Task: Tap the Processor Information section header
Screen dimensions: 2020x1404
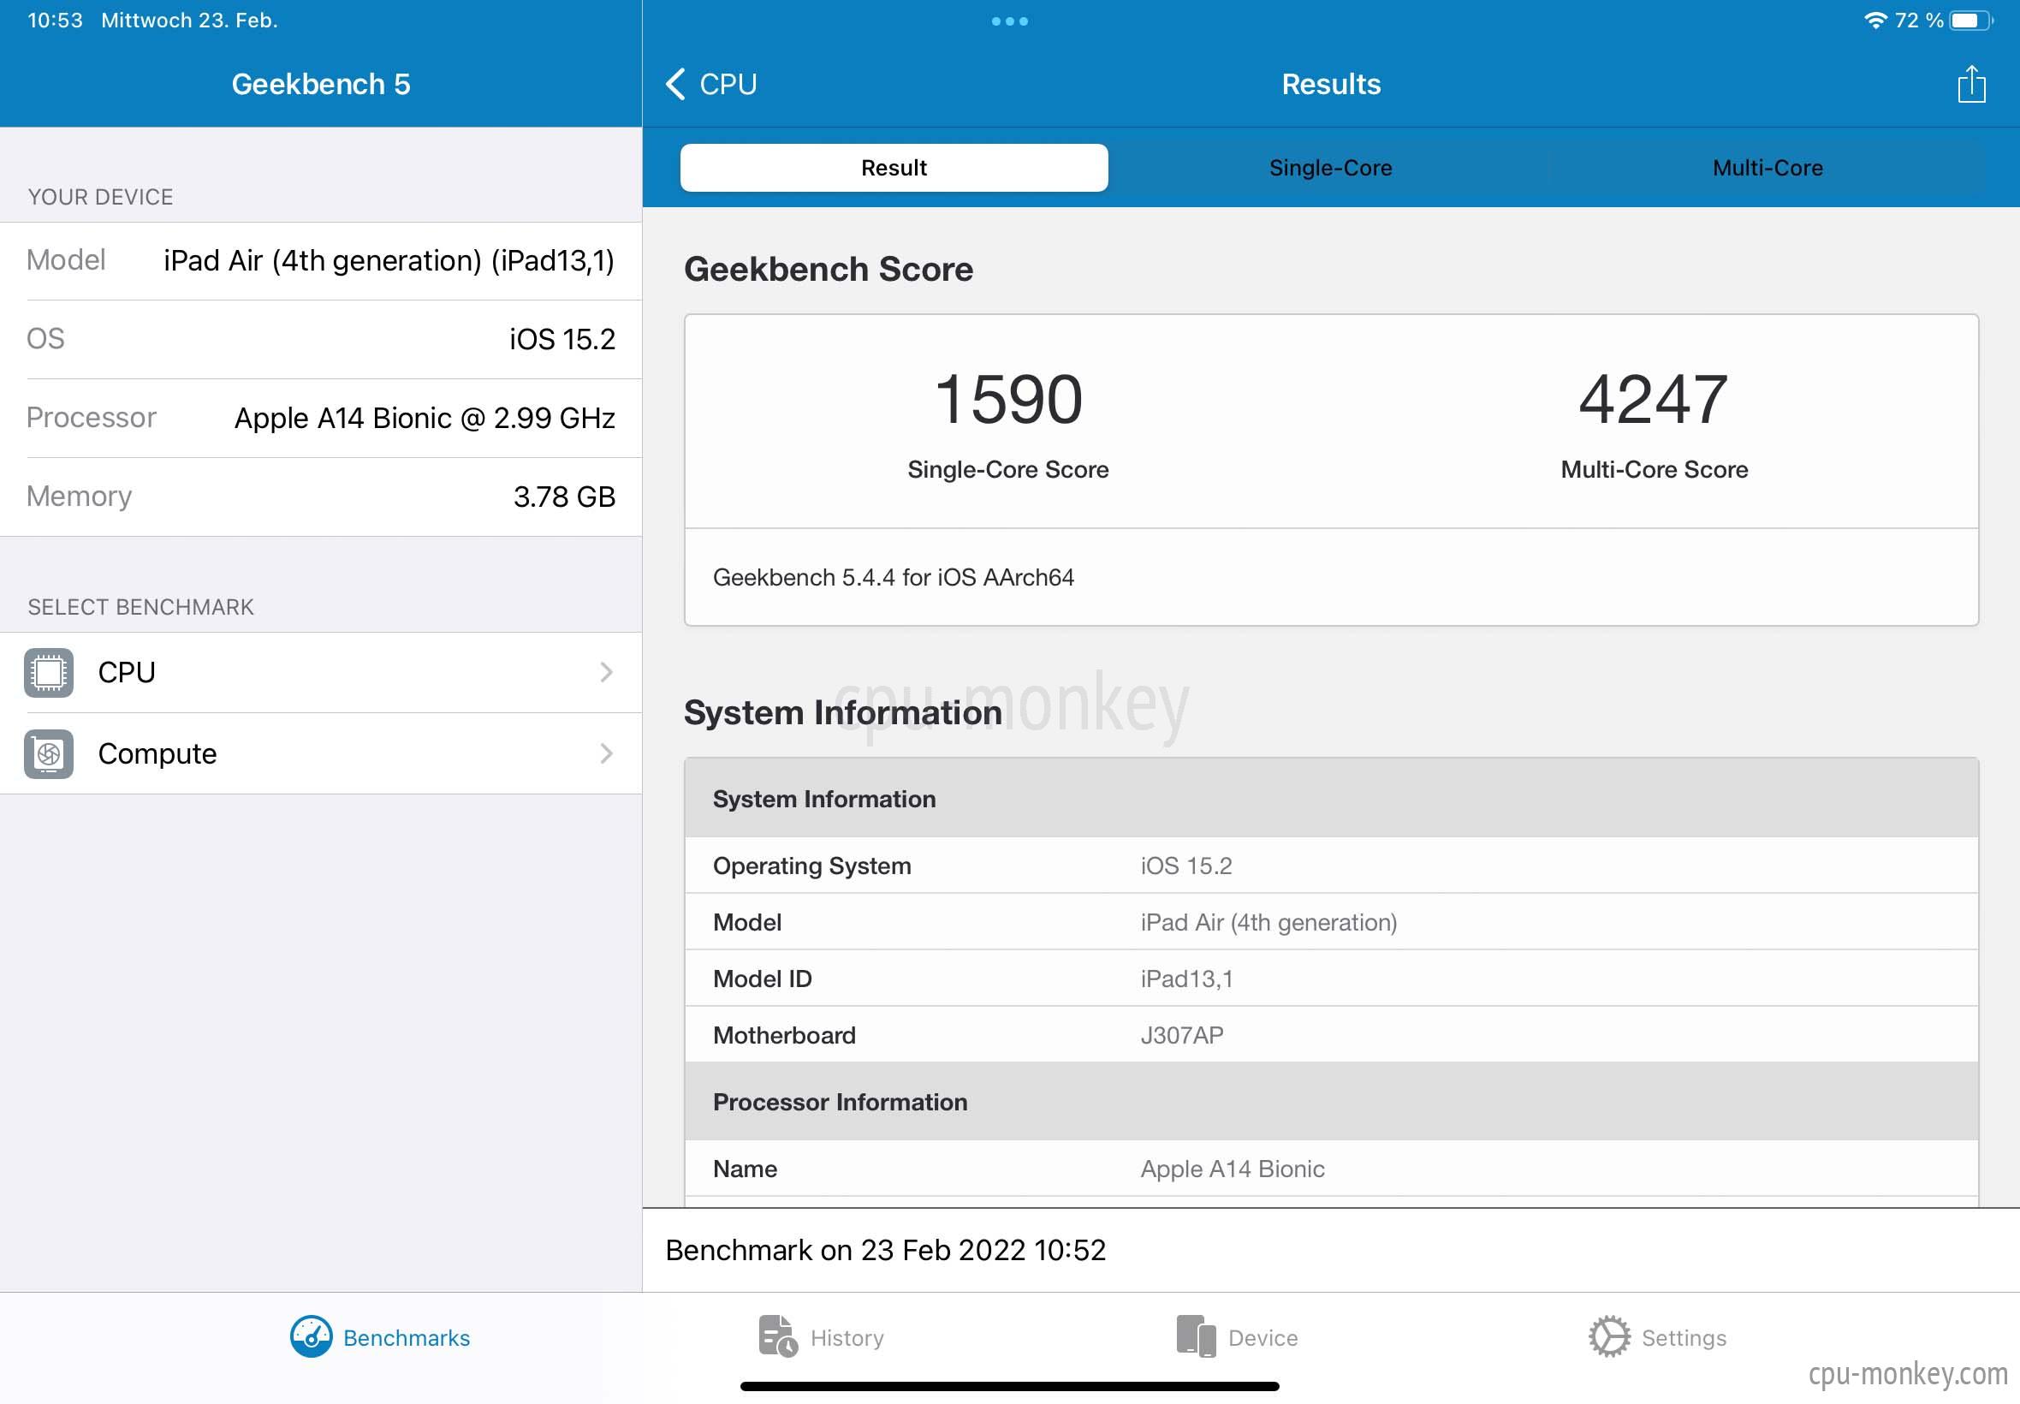Action: click(x=1332, y=1102)
